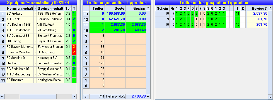
Task: Click the quote value 62.621,70
Action: pyautogui.click(x=115, y=20)
